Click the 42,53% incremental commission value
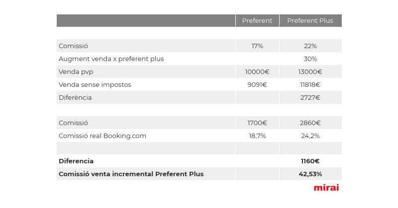Viewport: 398px width, 208px height. (310, 174)
